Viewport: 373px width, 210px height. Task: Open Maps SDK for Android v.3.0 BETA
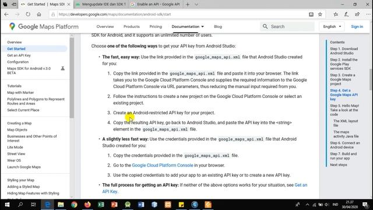pos(29,71)
